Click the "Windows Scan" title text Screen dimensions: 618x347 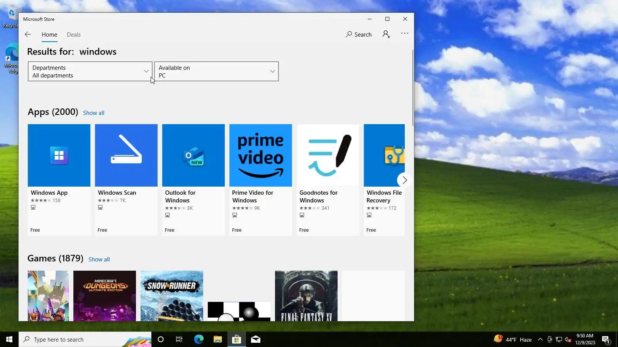(x=117, y=193)
